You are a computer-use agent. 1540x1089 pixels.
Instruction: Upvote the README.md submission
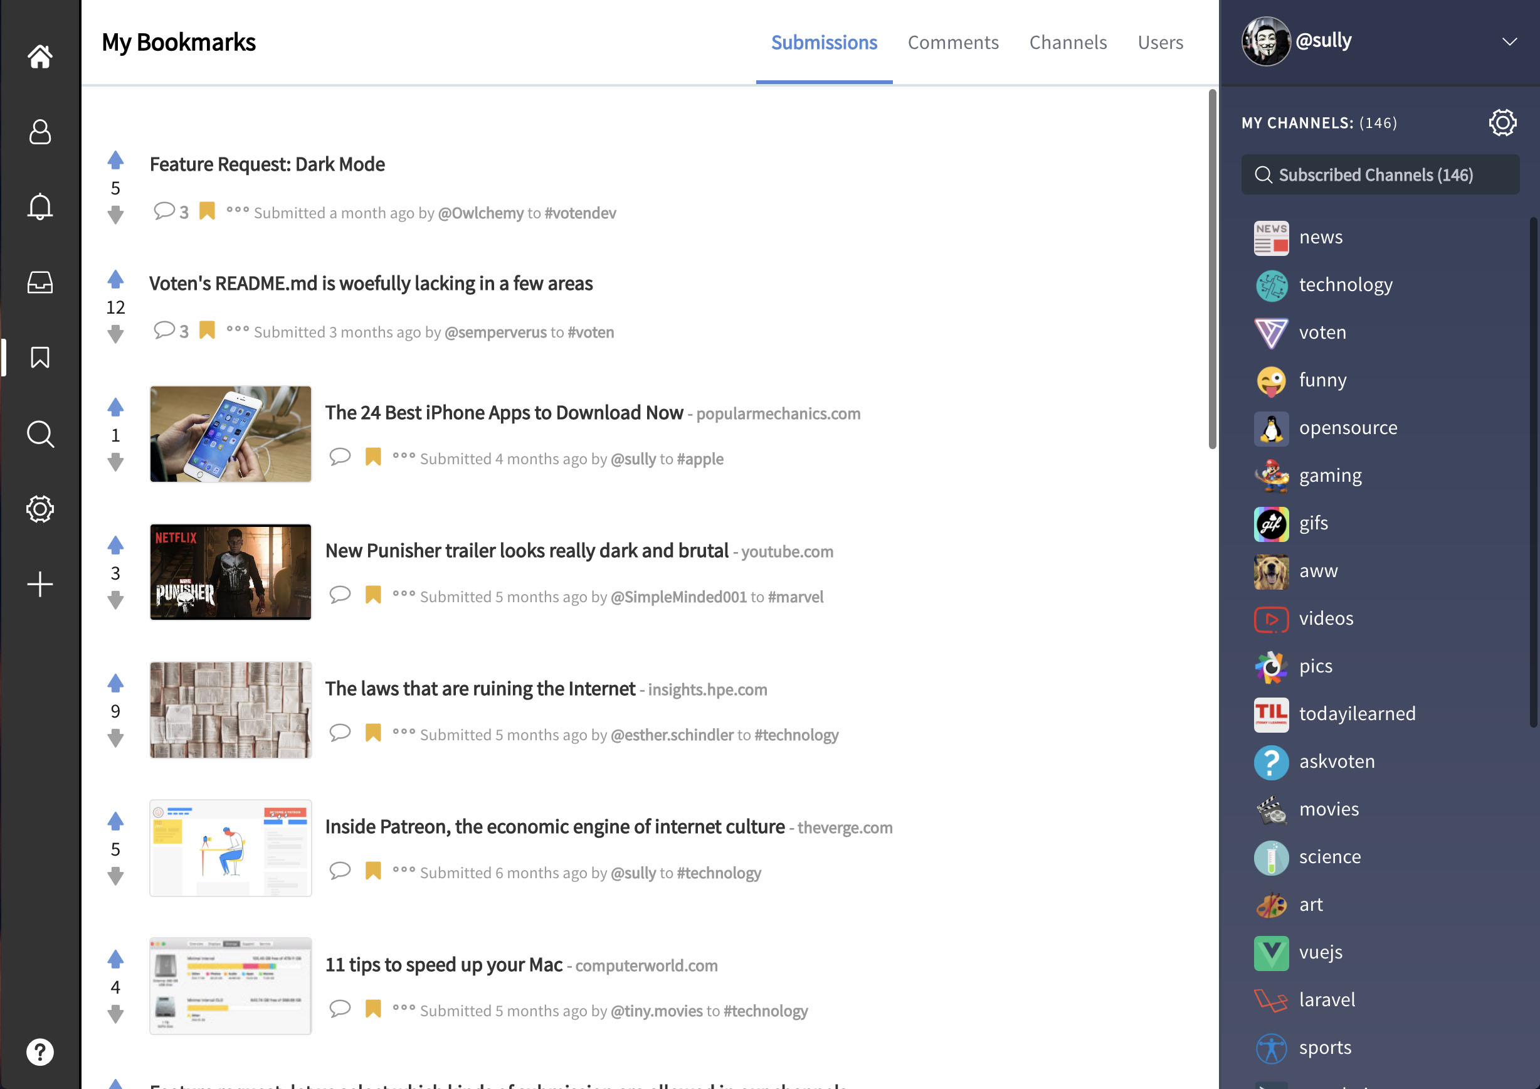115,279
